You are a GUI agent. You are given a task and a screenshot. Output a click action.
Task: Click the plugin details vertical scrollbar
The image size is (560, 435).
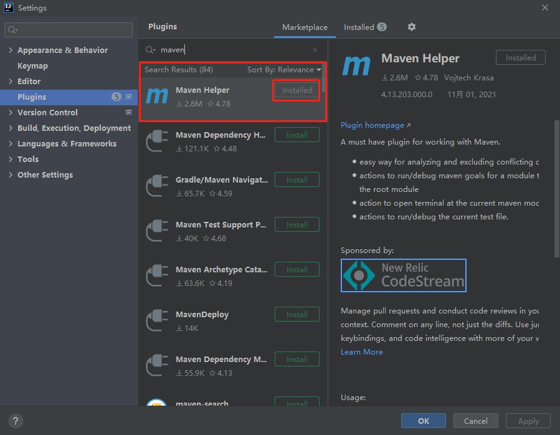[556, 189]
